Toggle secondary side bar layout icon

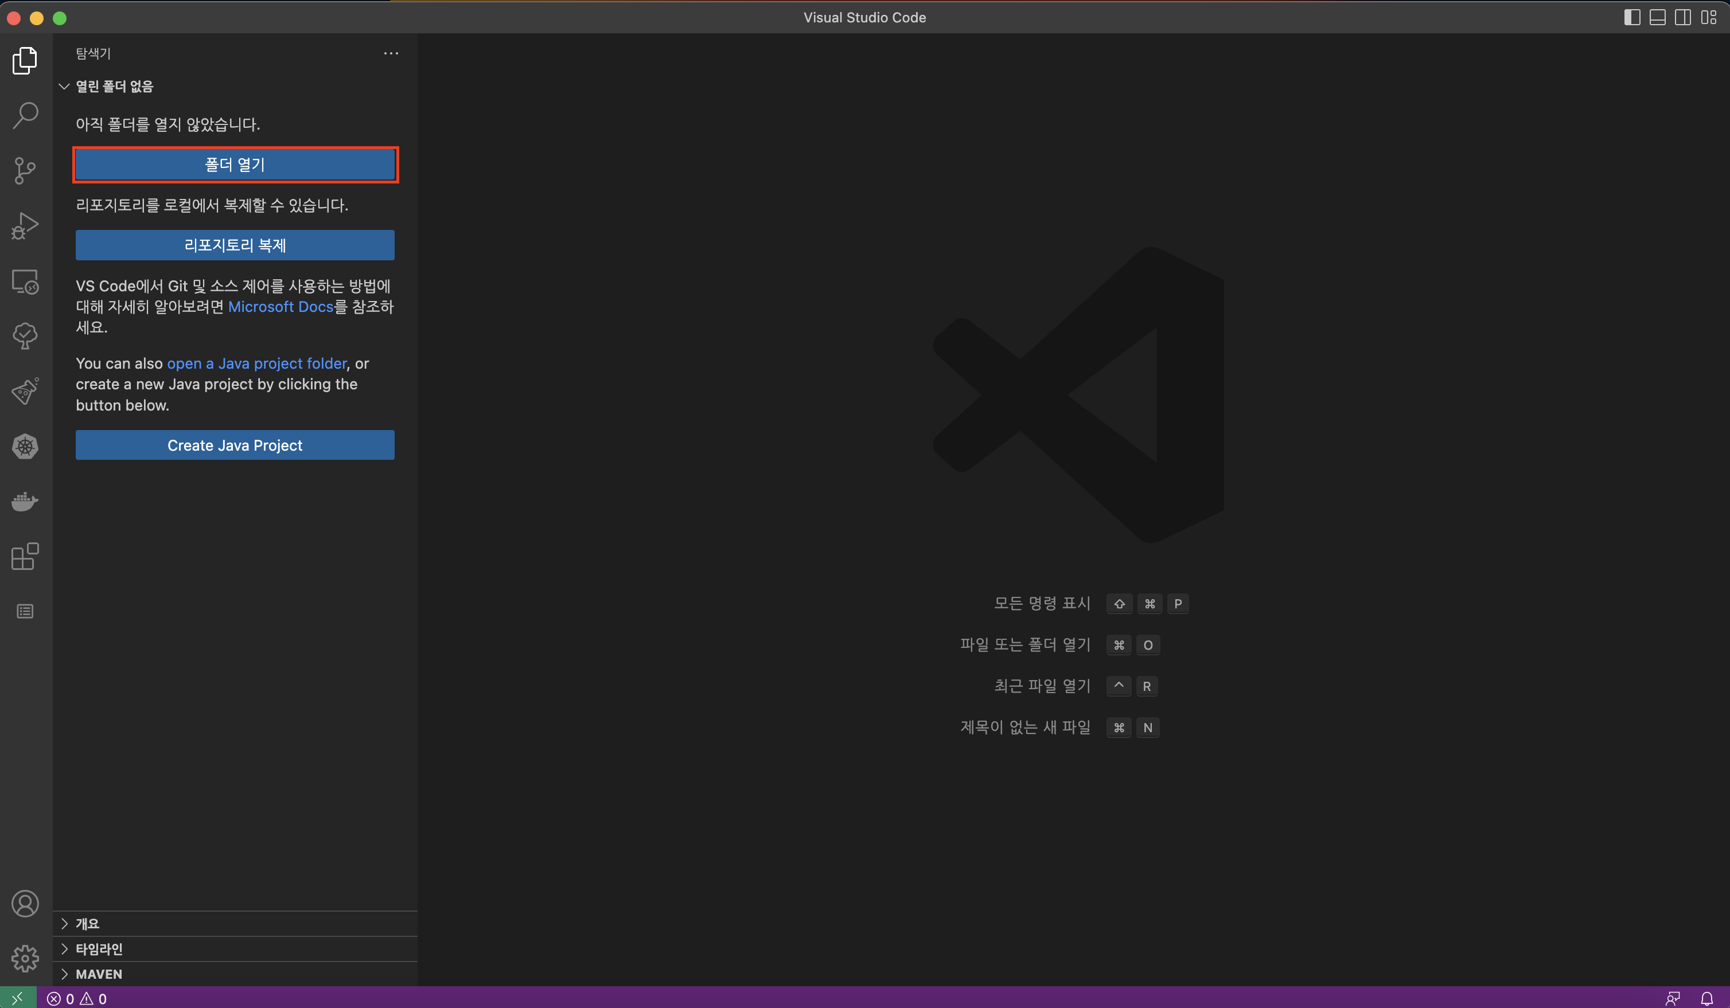1682,17
